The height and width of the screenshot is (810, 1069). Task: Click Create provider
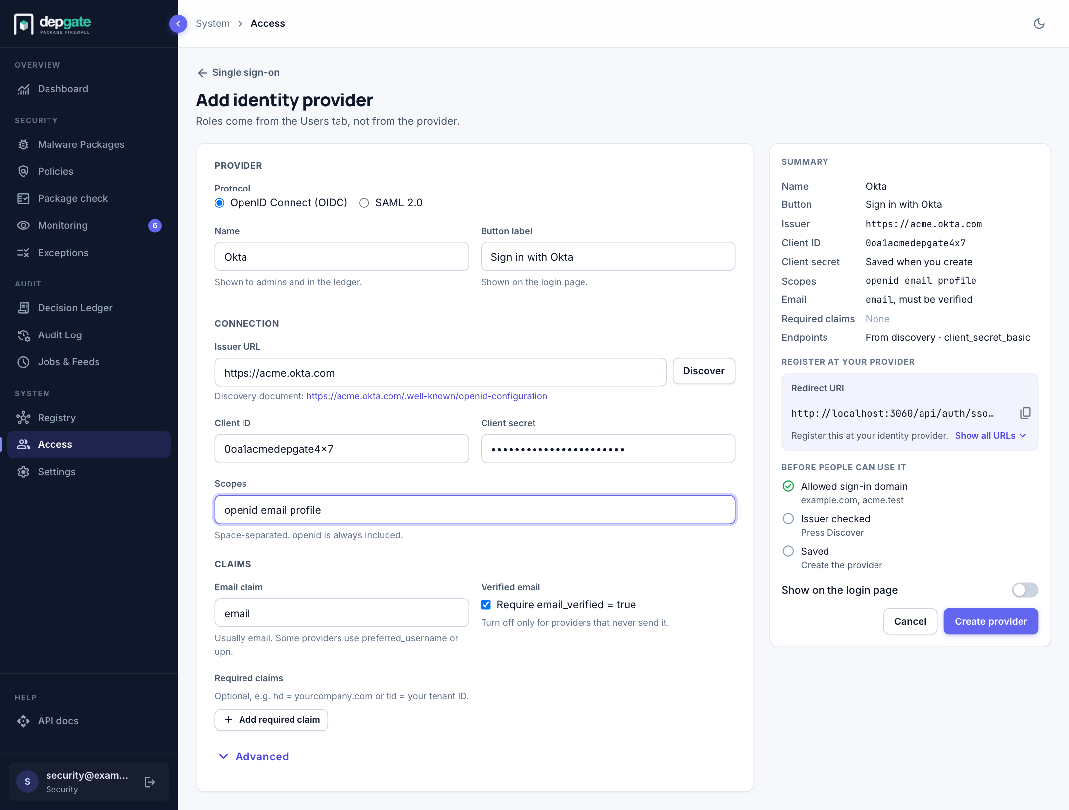[991, 621]
